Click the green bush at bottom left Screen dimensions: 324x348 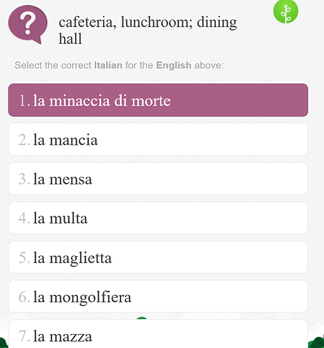3,343
